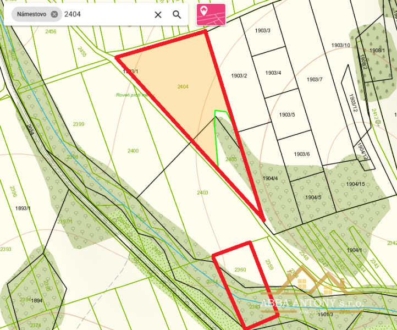Select parcel 1903/5
397x330 pixels.
pos(287,115)
